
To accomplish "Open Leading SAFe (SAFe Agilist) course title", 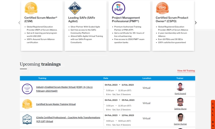I will click(x=82, y=19).
